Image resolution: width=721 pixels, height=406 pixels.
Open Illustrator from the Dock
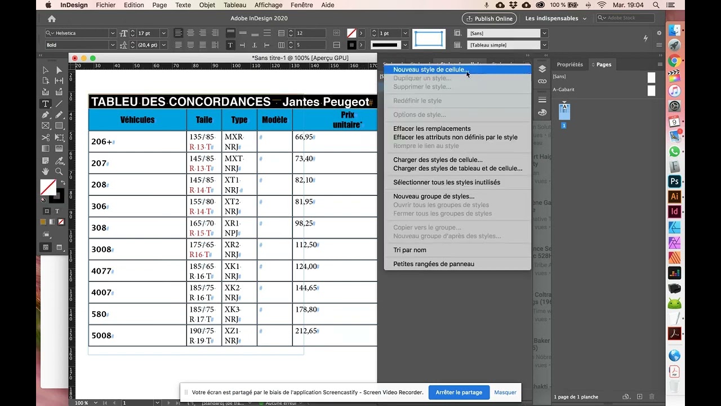click(x=674, y=197)
